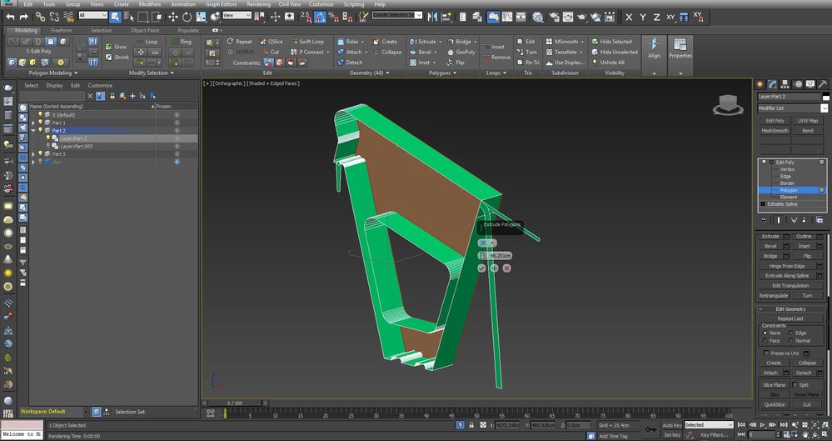Toggle the Angle Snap icon
The height and width of the screenshot is (441, 832).
coord(320,17)
